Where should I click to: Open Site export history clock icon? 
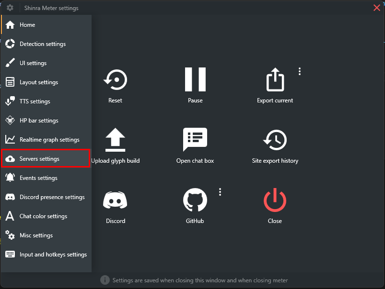[275, 140]
